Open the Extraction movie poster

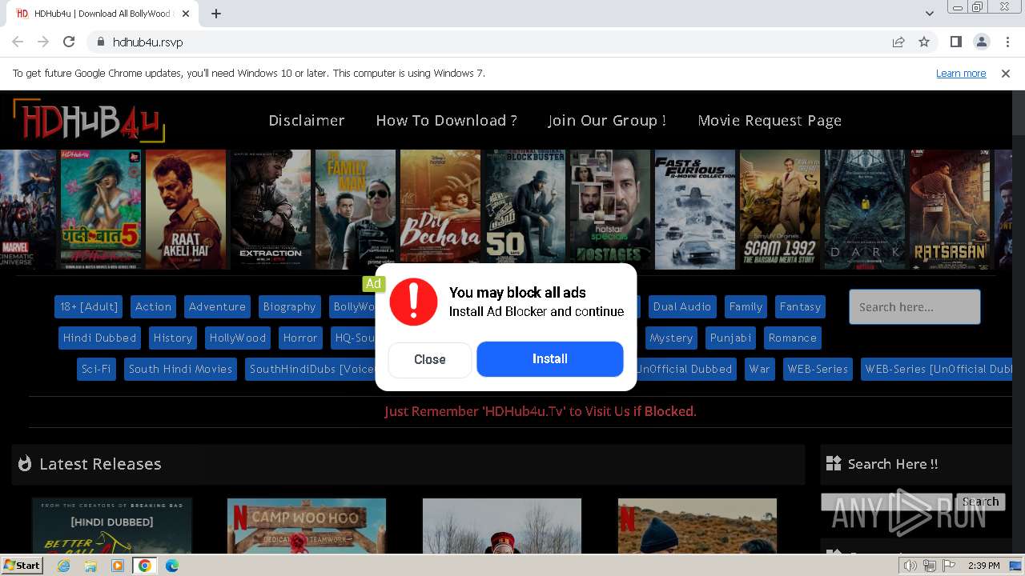tap(271, 210)
